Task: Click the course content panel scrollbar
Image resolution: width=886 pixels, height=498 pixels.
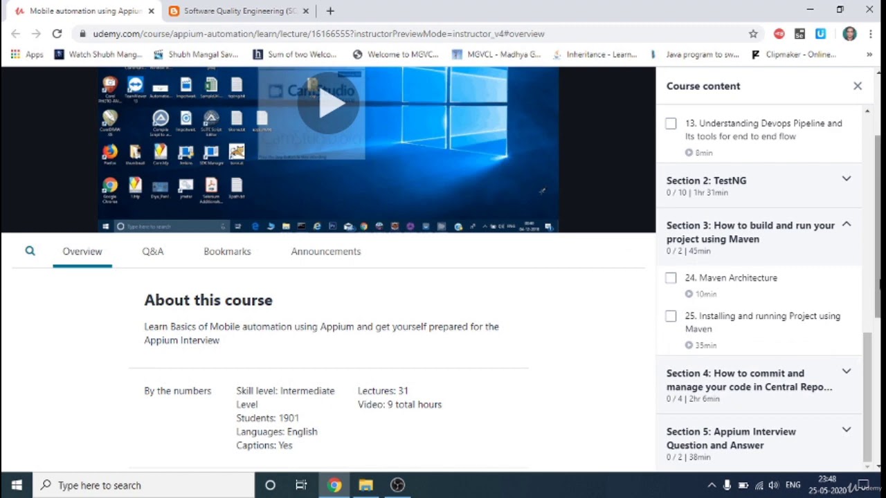Action: tap(867, 396)
